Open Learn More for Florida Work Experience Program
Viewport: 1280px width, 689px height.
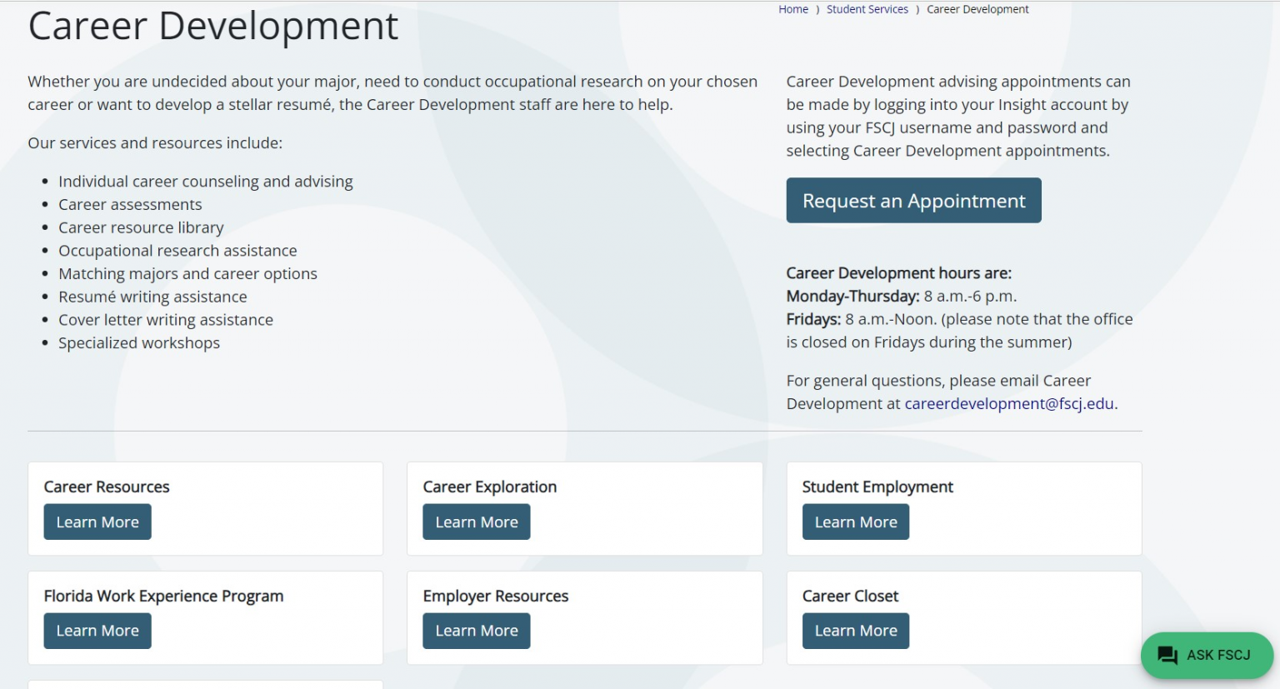pos(97,631)
